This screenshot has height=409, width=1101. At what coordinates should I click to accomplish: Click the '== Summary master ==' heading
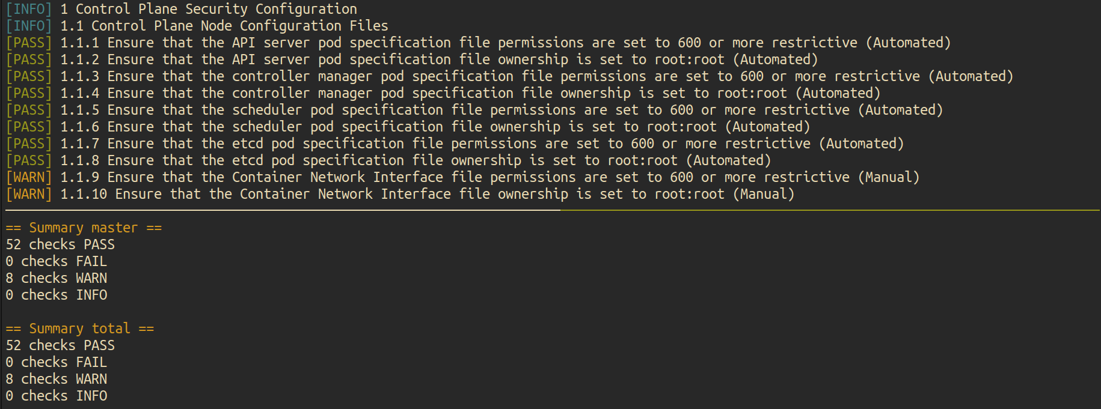coord(84,228)
